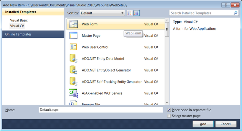The image size is (242, 131).
Task: Toggle Place code in separate file
Action: (x=169, y=110)
